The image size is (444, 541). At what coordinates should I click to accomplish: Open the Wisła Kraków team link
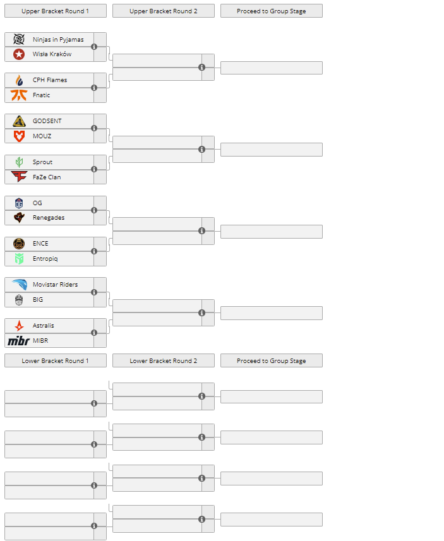coord(52,54)
